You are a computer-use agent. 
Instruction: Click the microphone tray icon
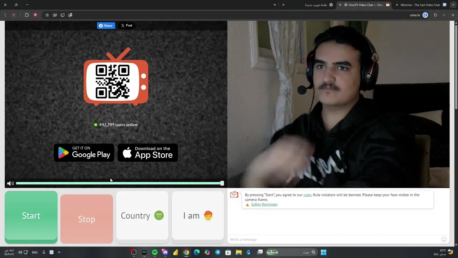click(x=44, y=252)
